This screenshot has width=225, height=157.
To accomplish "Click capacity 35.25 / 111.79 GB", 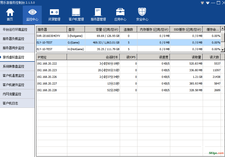I will pyautogui.click(x=108, y=49).
